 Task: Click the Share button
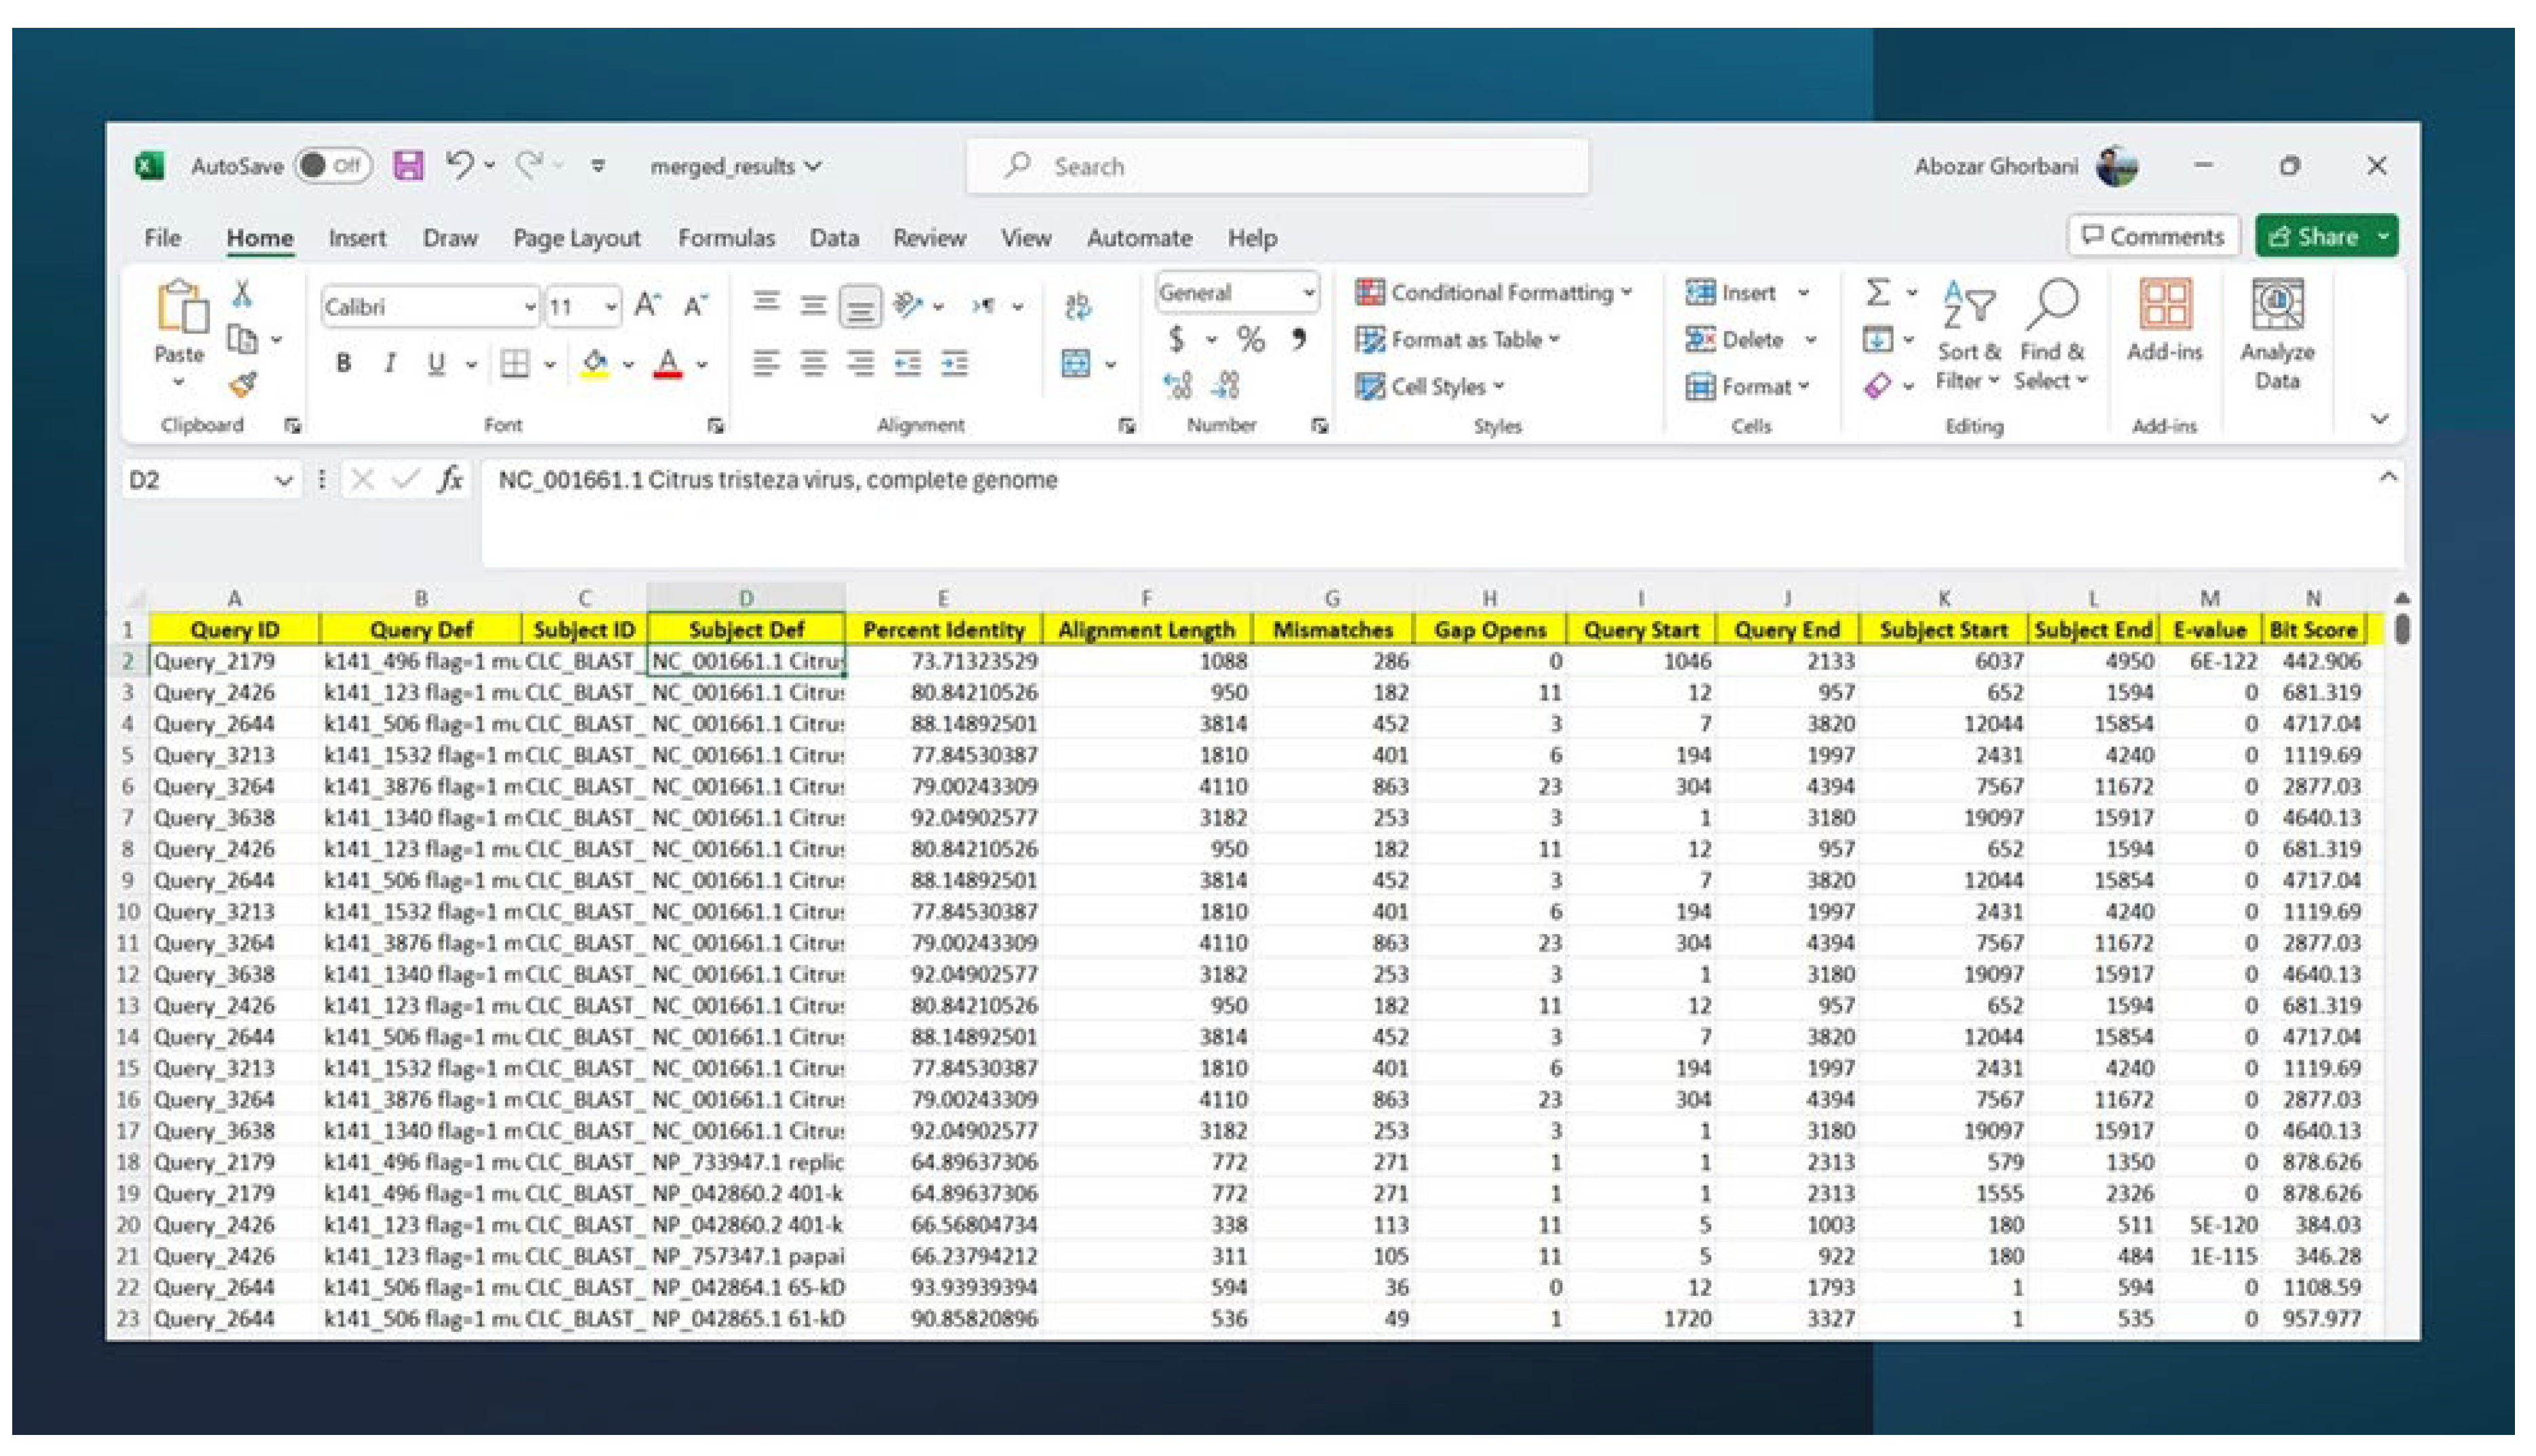pyautogui.click(x=2323, y=237)
